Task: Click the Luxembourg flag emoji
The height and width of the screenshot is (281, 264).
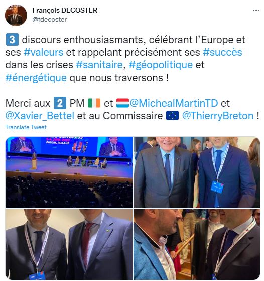Action: [x=122, y=103]
